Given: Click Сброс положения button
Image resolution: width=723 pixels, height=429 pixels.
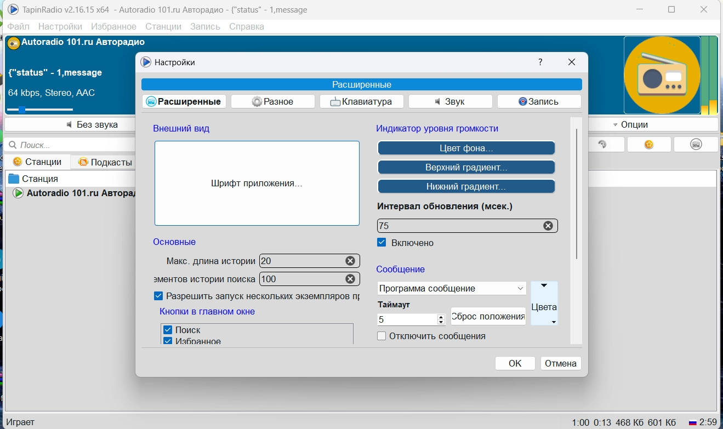Looking at the screenshot, I should click(488, 316).
